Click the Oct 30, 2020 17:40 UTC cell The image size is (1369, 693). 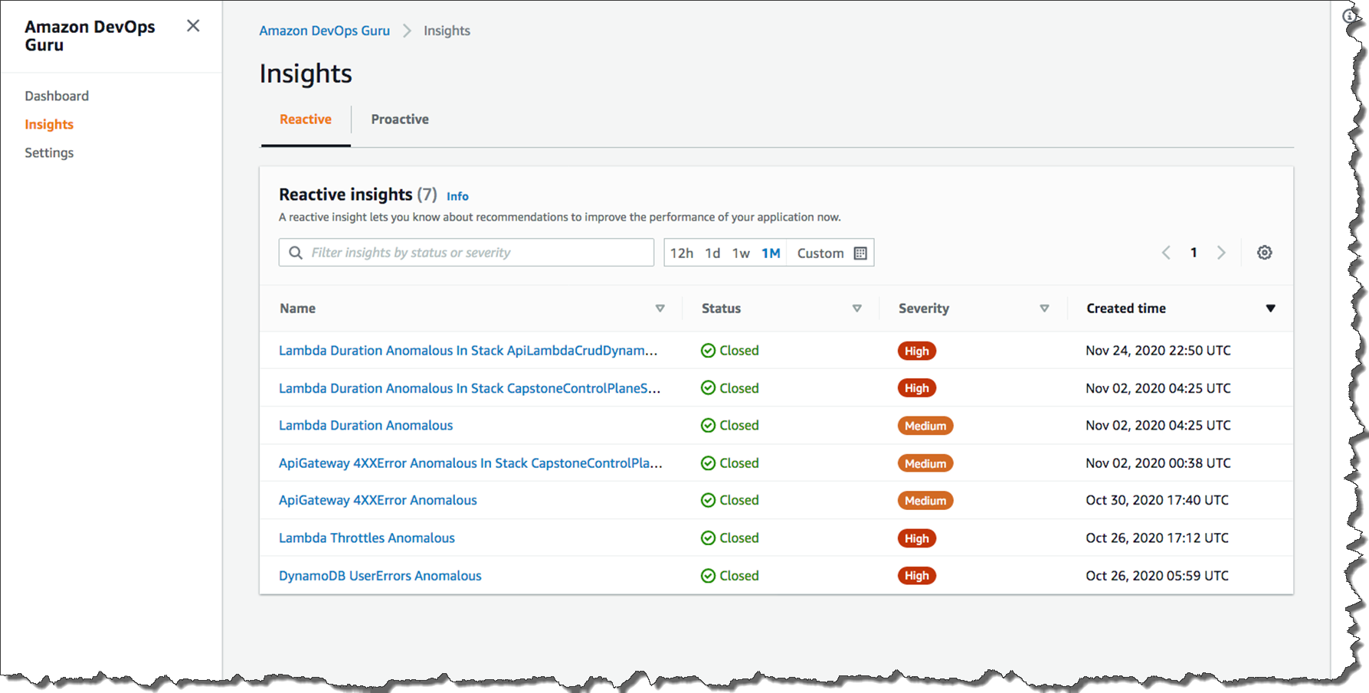[1157, 500]
